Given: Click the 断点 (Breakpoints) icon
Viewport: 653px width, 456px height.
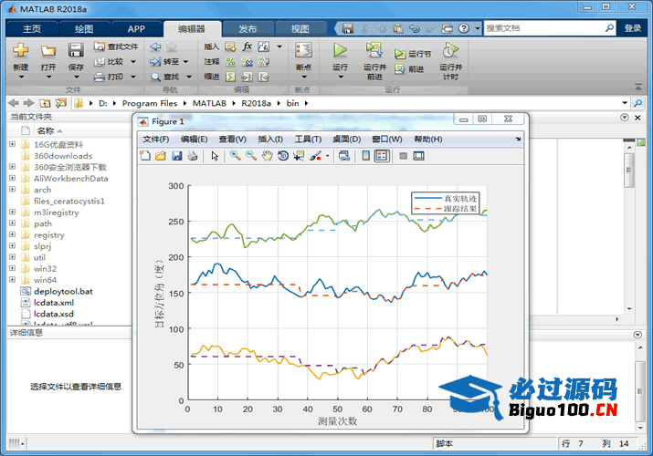Looking at the screenshot, I should [x=303, y=50].
